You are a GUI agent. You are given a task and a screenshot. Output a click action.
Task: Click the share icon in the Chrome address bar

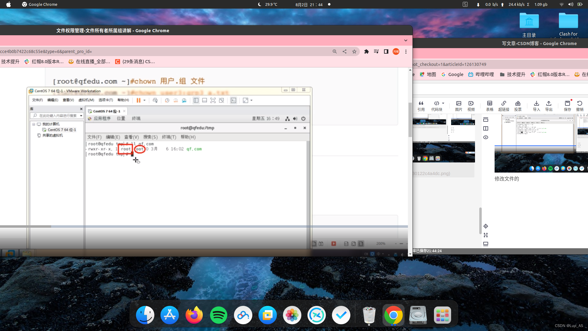[345, 51]
